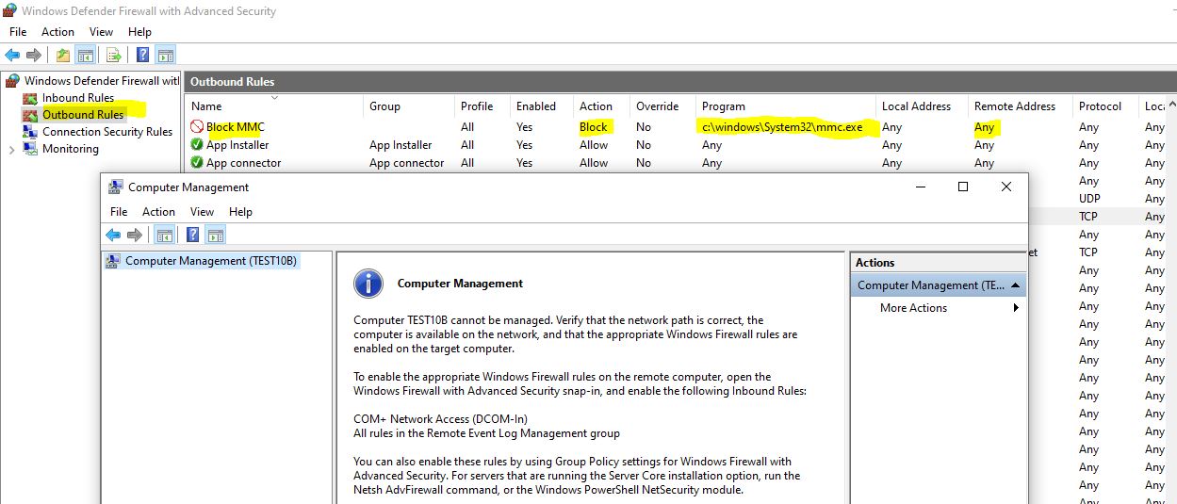This screenshot has height=504, width=1177.
Task: Open Help menu in Firewall window
Action: [139, 32]
